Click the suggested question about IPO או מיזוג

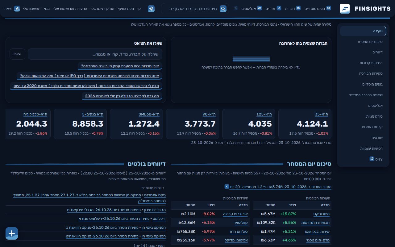[89, 76]
